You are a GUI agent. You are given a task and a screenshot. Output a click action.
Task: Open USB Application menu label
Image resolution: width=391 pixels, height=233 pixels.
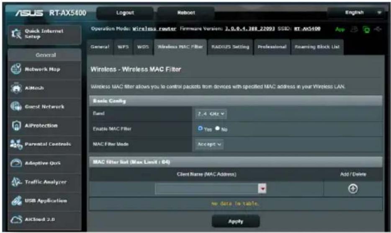click(46, 201)
